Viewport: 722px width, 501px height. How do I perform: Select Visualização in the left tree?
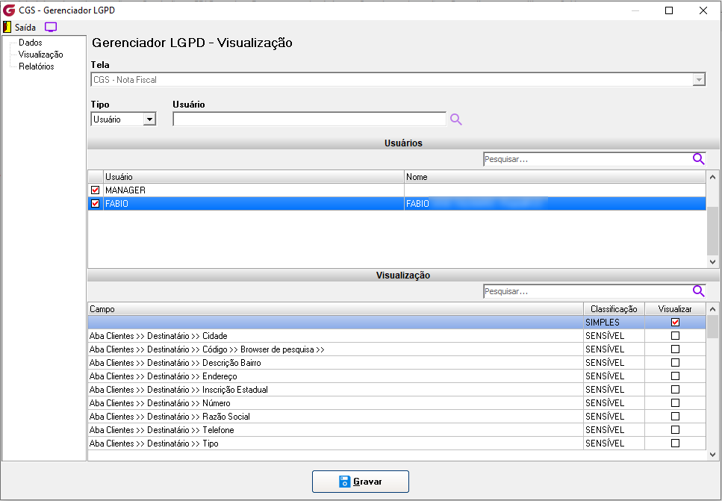[x=40, y=55]
